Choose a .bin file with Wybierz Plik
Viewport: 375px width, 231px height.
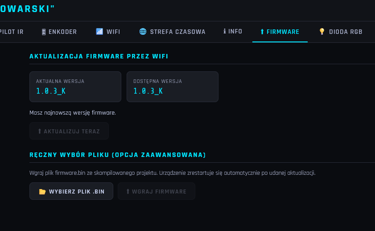point(71,191)
